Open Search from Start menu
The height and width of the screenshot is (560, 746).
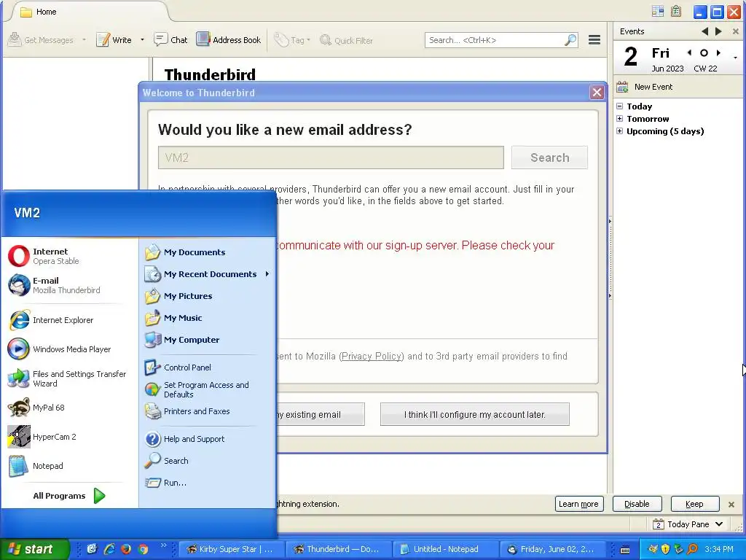pyautogui.click(x=208, y=461)
